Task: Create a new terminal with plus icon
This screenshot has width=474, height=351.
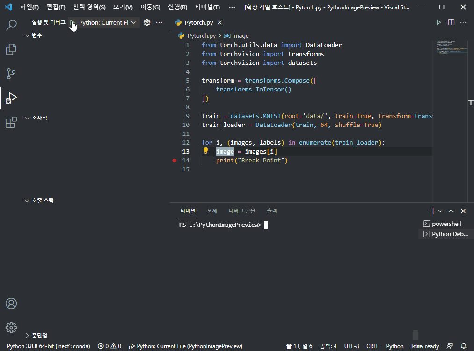Action: tap(432, 211)
